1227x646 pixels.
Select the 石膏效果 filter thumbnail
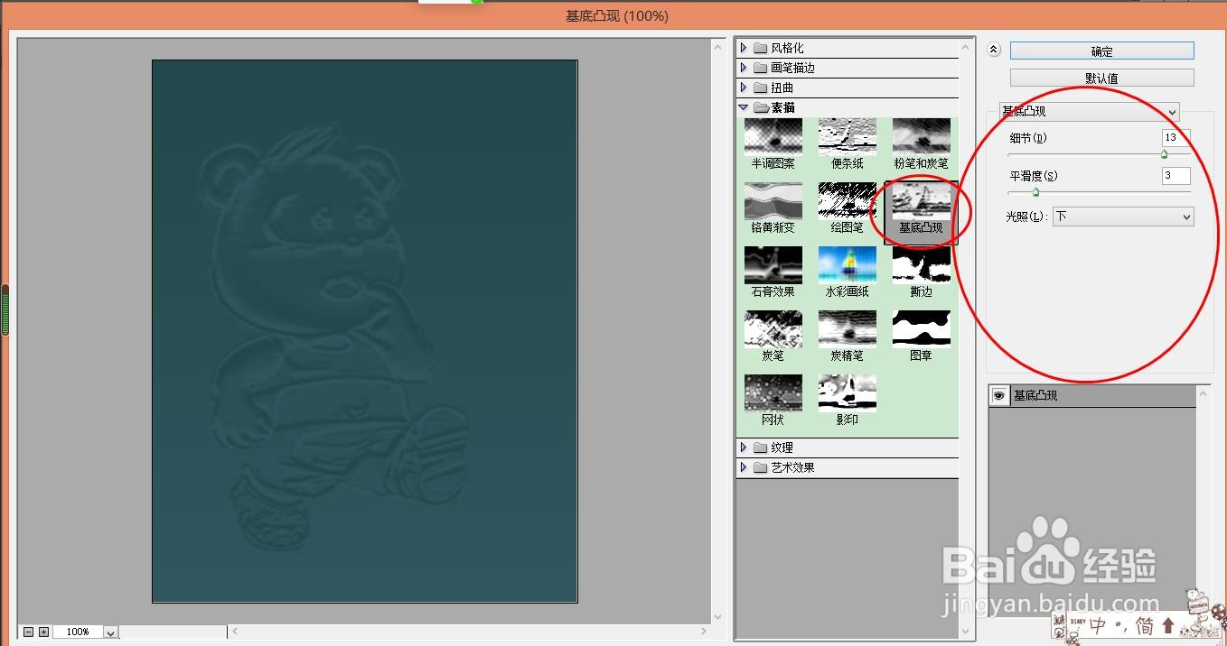(773, 264)
